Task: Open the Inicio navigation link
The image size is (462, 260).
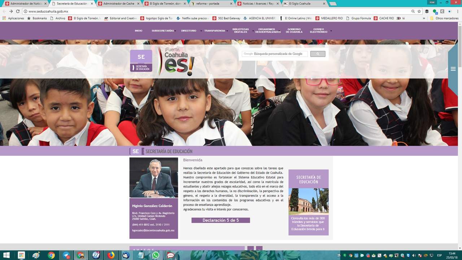Action: point(139,31)
